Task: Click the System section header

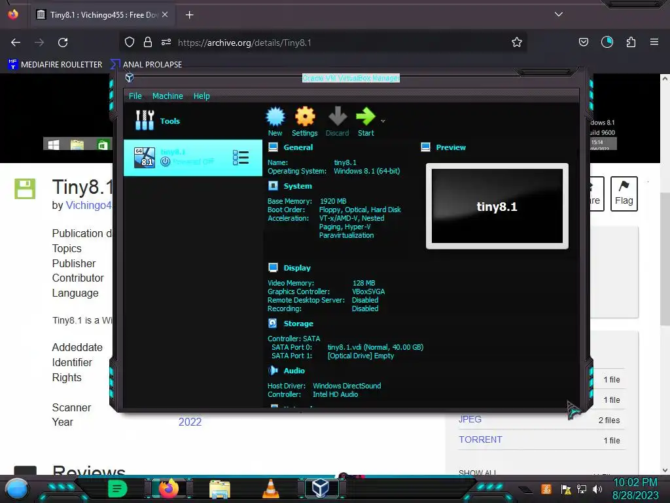Action: point(298,186)
